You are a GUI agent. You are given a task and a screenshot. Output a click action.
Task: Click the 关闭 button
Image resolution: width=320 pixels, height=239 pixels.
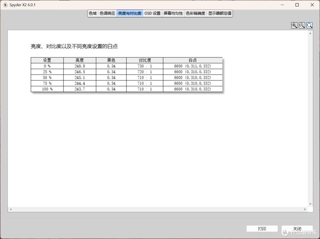point(297,229)
